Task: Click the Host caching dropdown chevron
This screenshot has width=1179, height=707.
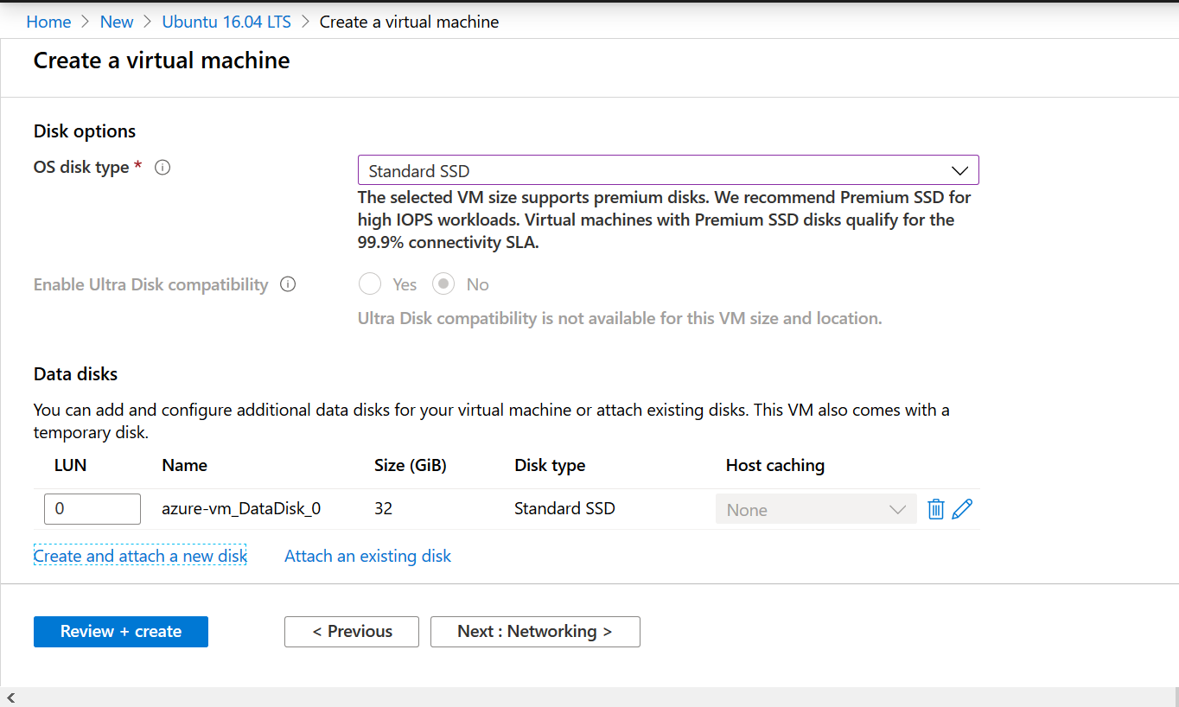Action: click(x=898, y=510)
